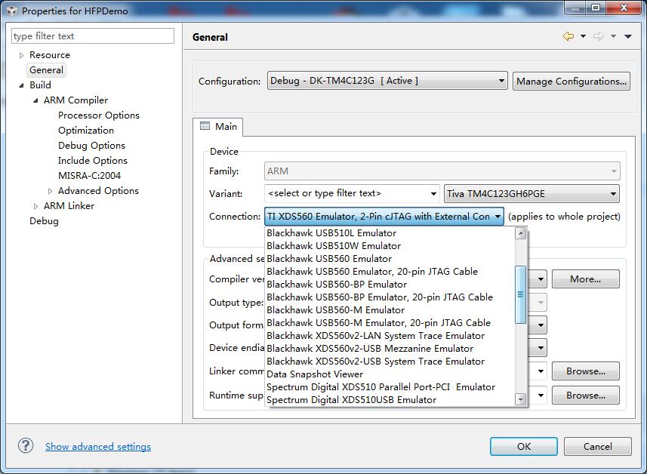Screen dimensions: 647x474
Task: Maximize the Properties window
Action: (596, 8)
